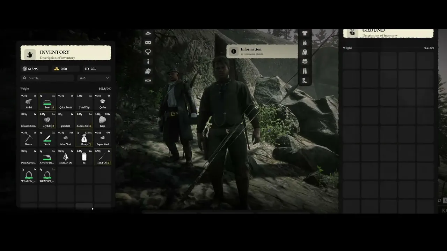Viewport: 447px width, 251px height.
Task: Click the ground weight 0.0/200 value
Action: pyautogui.click(x=429, y=48)
